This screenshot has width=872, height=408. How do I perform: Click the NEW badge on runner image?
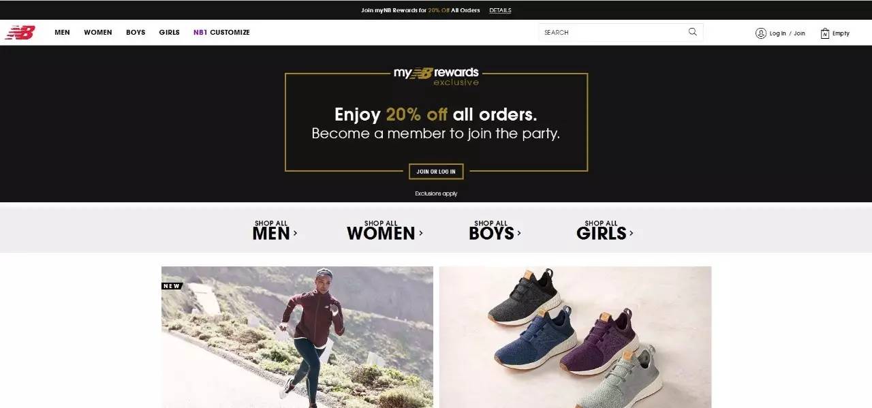point(172,286)
